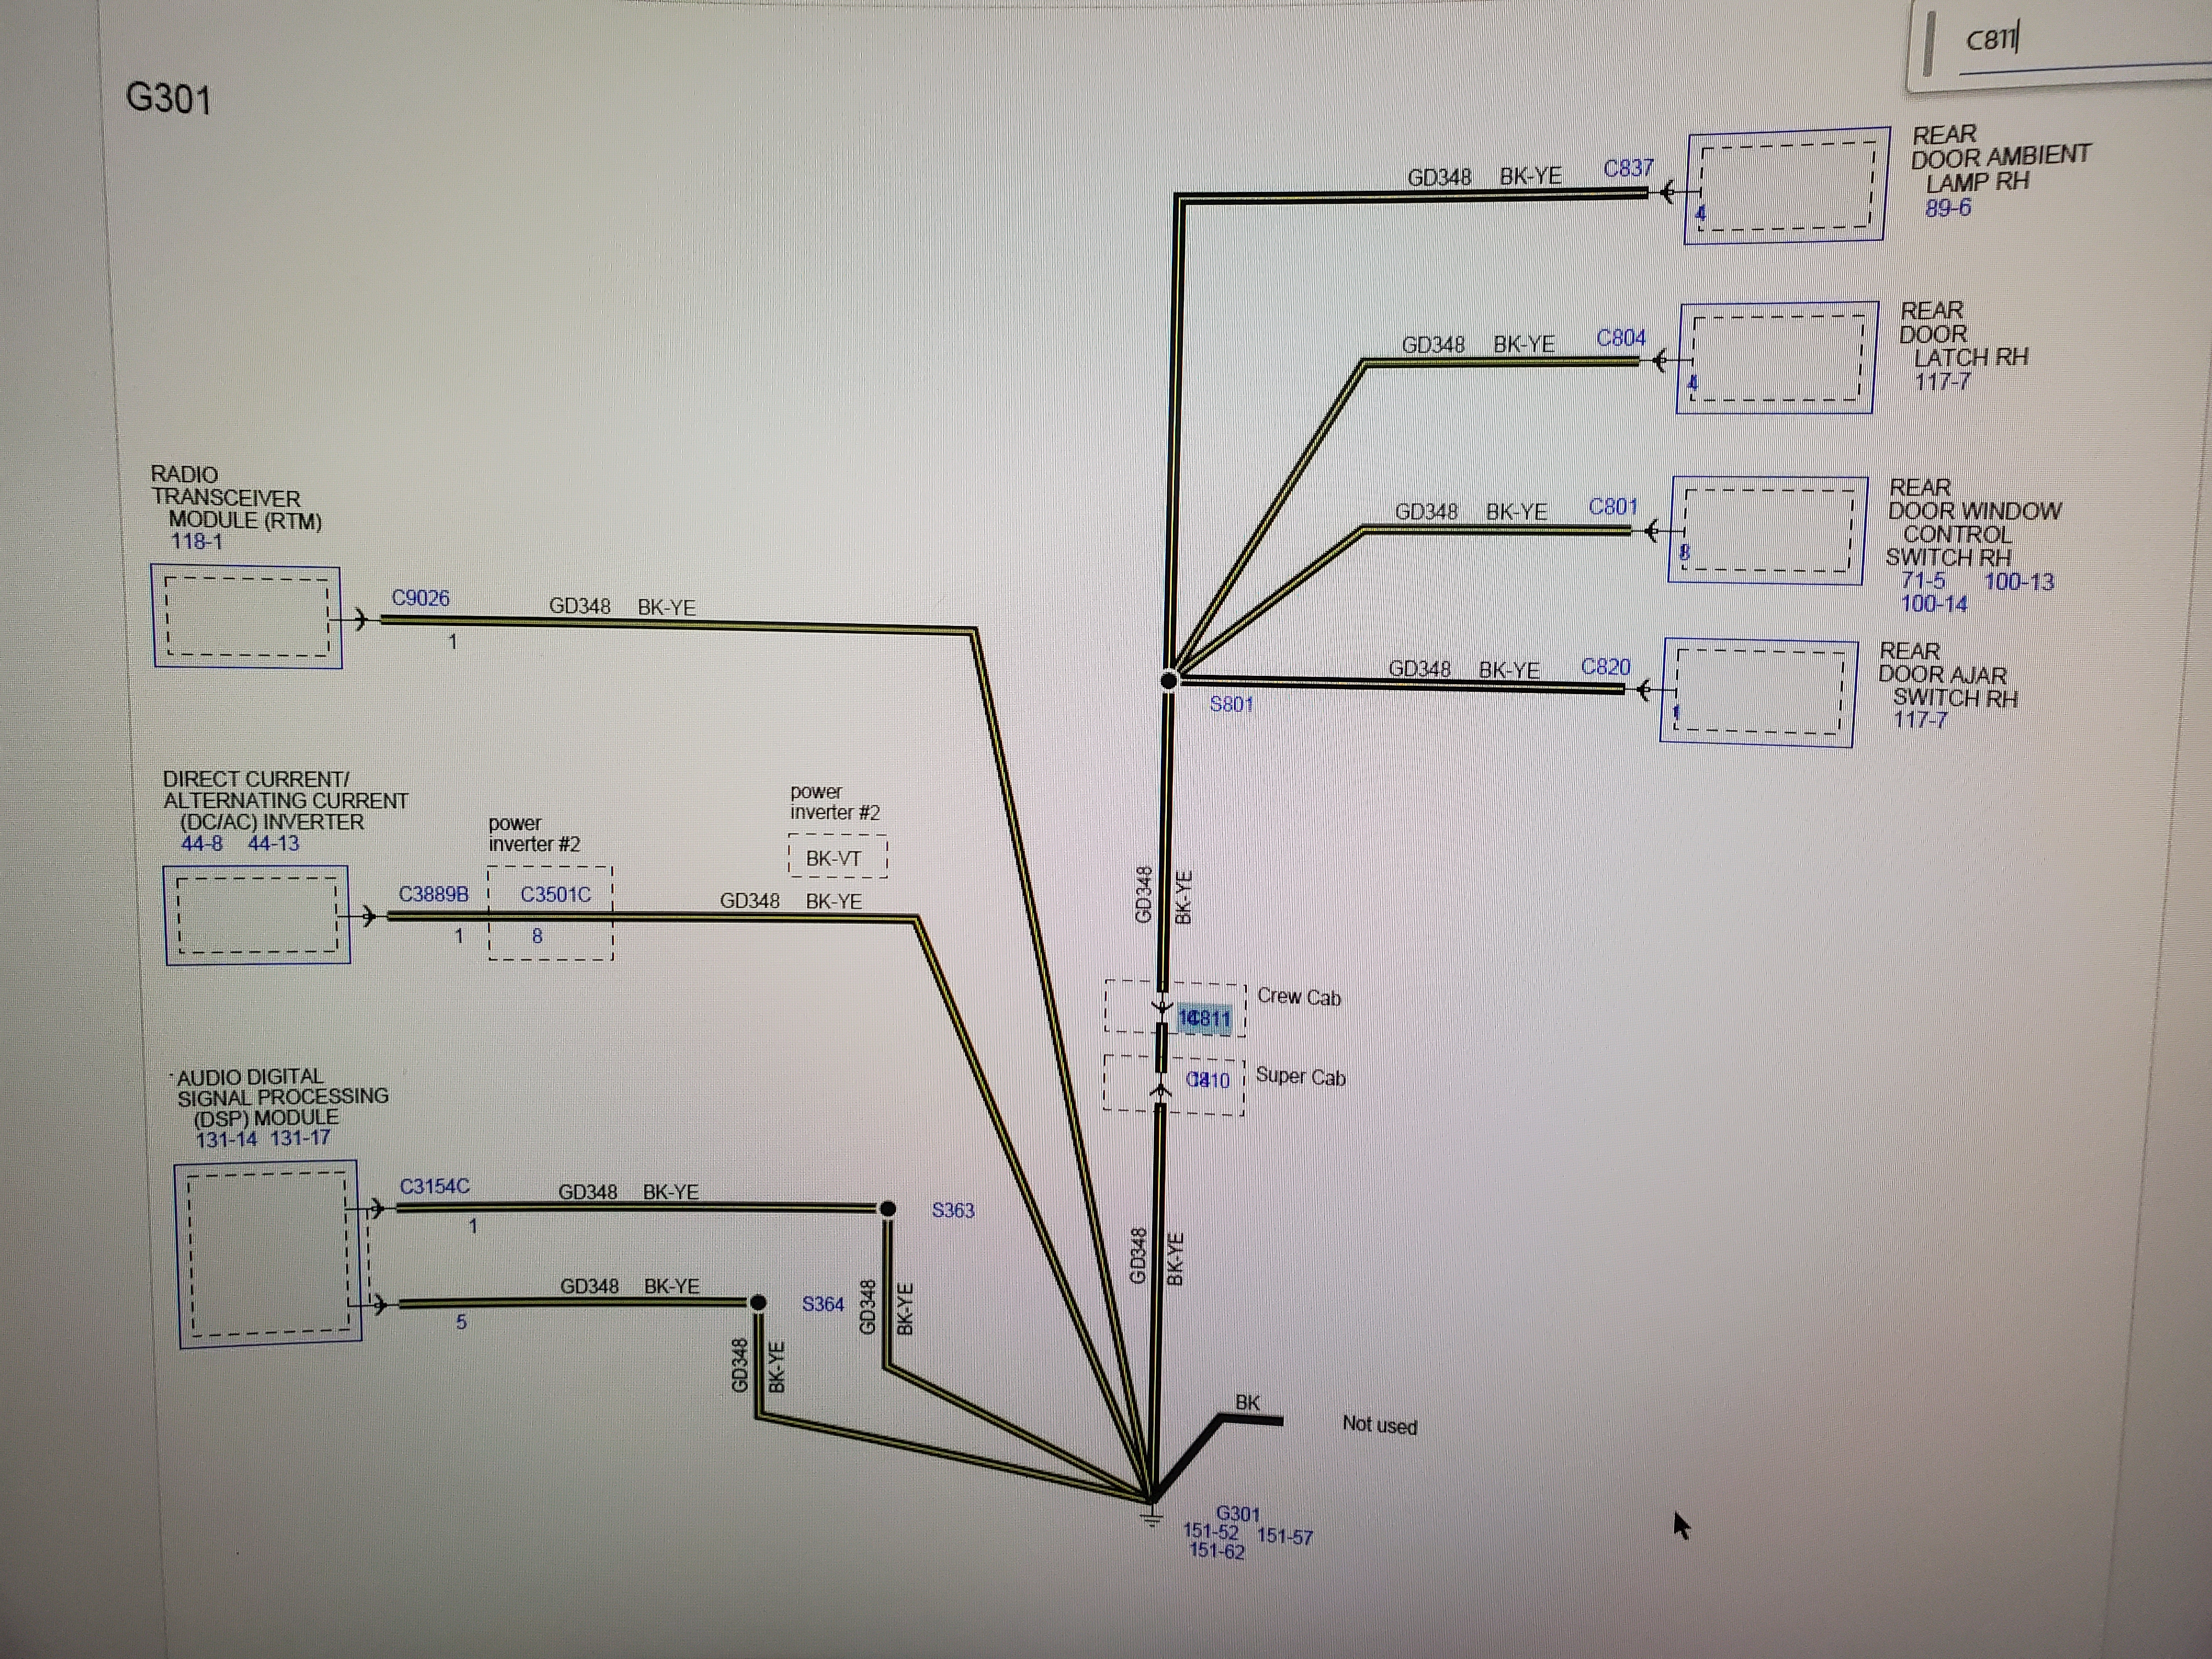Click the Rear Door Latch RH component box
Screen dimensions: 2212x1659
click(1774, 357)
